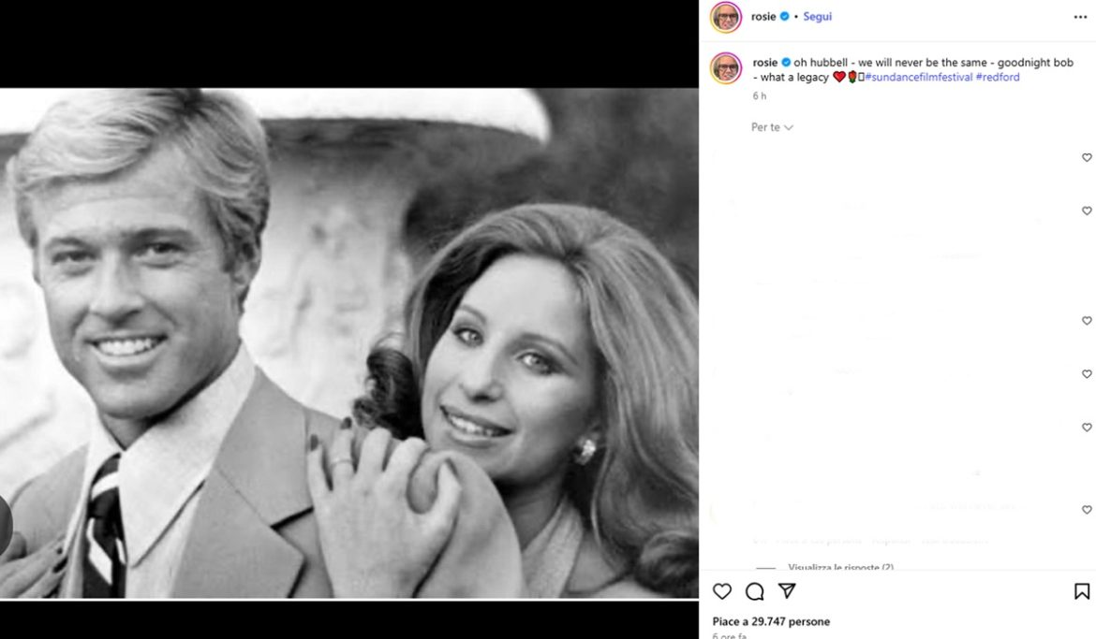This screenshot has width=1096, height=639.
Task: Like the second comment with its heart
Action: pyautogui.click(x=1087, y=211)
